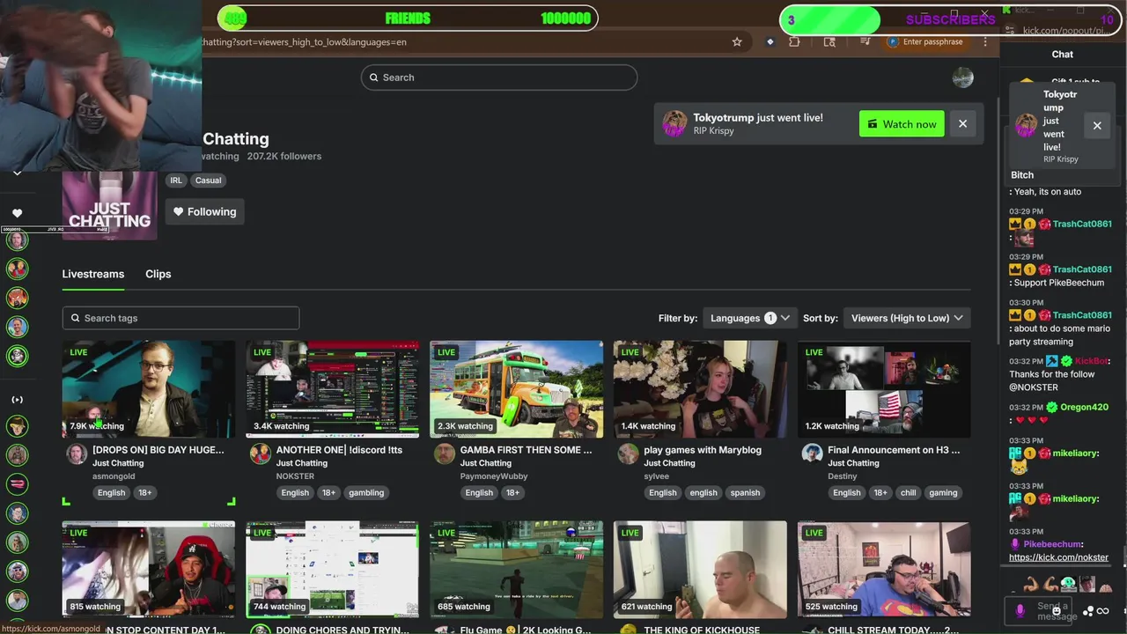Click PaymoneyWubby channel avatar in stream card
Image resolution: width=1127 pixels, height=634 pixels.
tap(444, 453)
